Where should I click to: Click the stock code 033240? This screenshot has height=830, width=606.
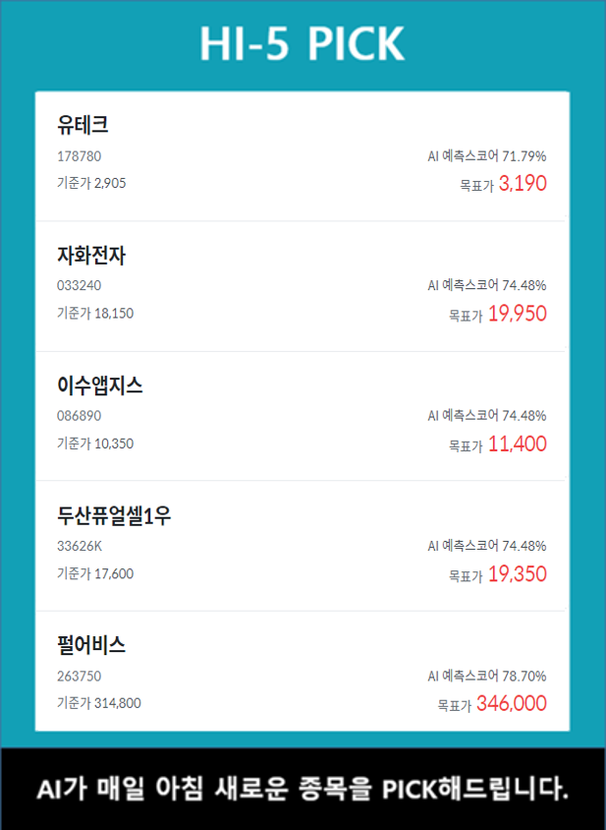[79, 285]
